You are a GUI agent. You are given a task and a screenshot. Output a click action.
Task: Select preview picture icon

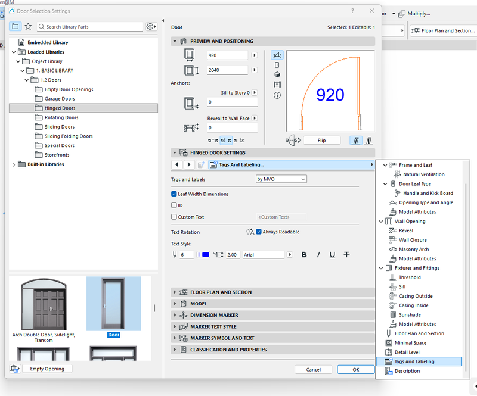click(277, 84)
